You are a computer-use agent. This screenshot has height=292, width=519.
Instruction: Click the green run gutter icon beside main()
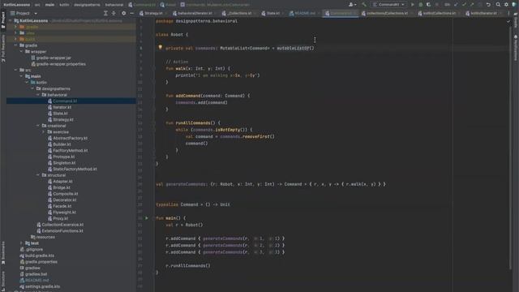coord(147,218)
